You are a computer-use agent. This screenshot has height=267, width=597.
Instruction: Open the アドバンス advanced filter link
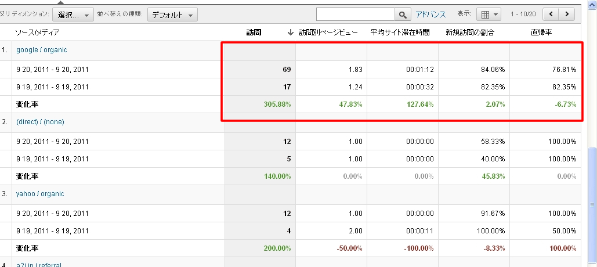coord(430,15)
